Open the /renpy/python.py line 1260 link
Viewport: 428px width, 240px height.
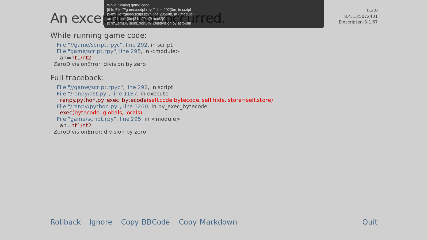(102, 106)
